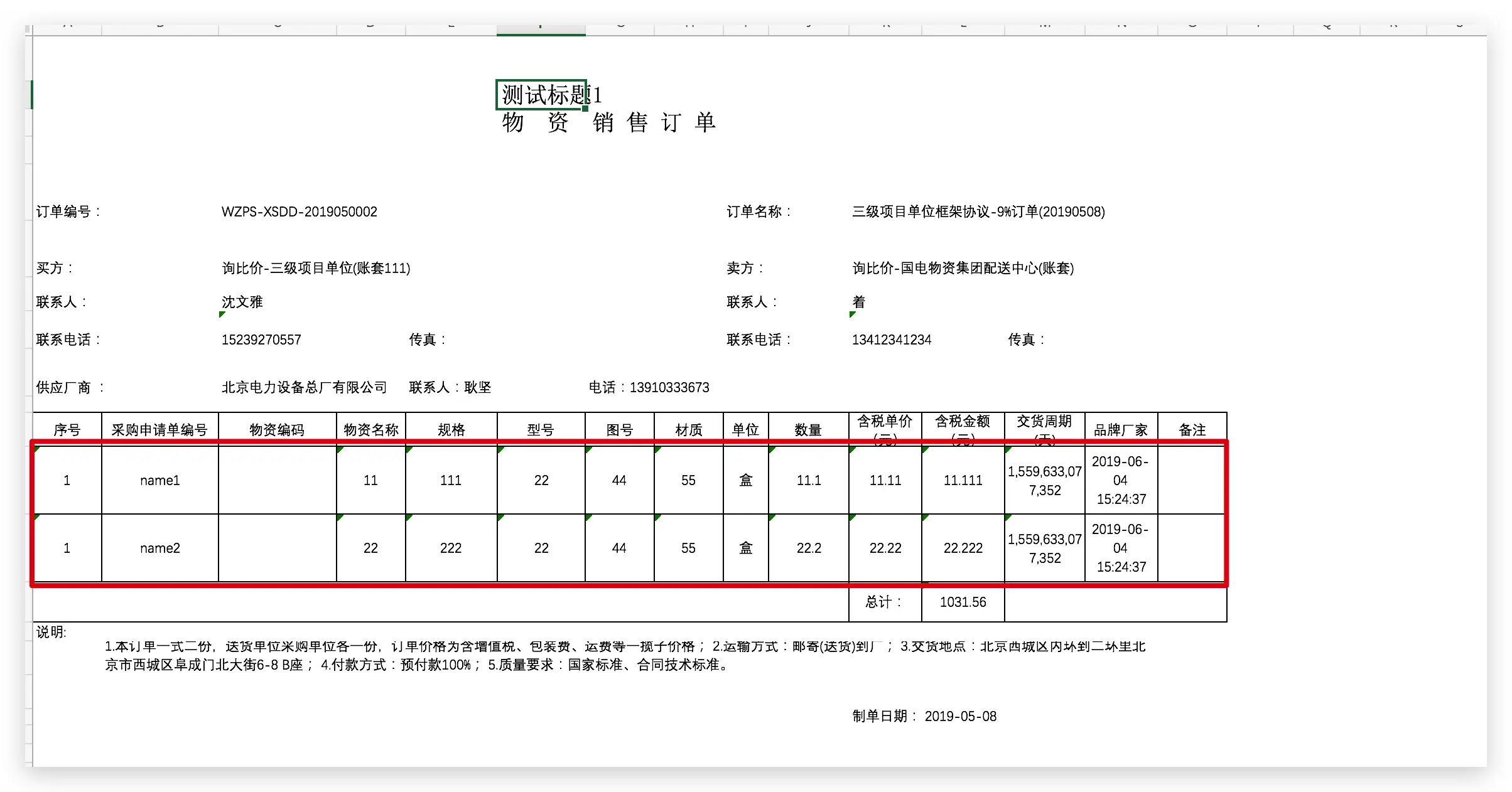
Task: Select phone number 15239270557 cell
Action: coord(261,340)
